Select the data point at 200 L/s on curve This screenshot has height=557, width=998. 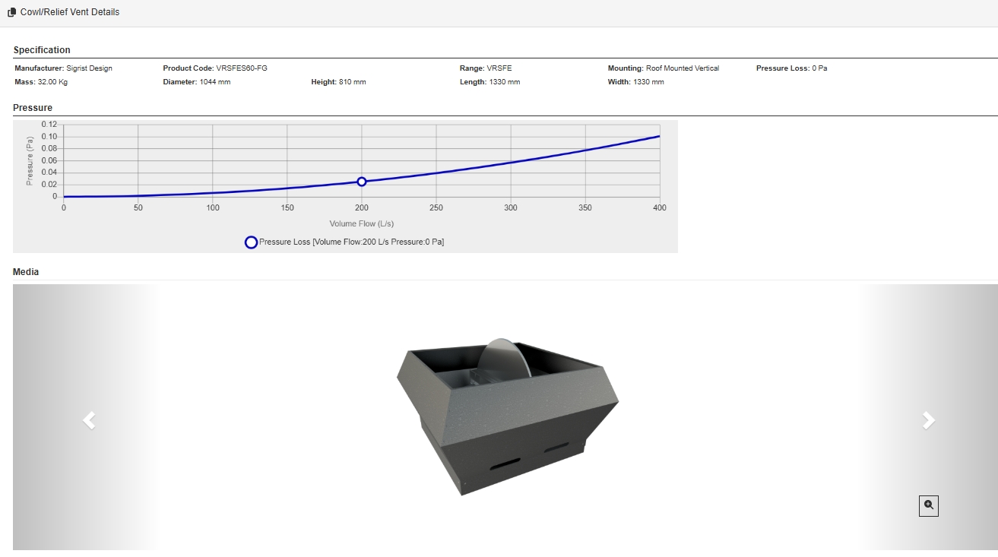pos(362,182)
